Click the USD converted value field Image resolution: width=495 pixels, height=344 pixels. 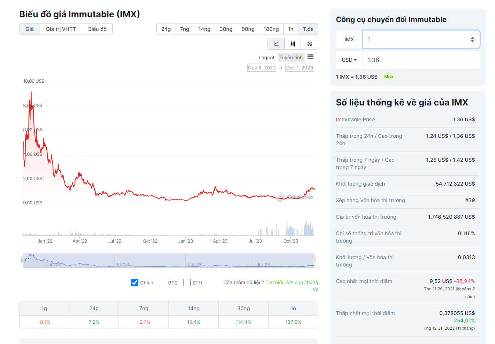pos(421,60)
